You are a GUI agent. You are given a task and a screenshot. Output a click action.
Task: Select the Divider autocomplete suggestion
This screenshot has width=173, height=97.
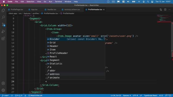click(x=76, y=39)
